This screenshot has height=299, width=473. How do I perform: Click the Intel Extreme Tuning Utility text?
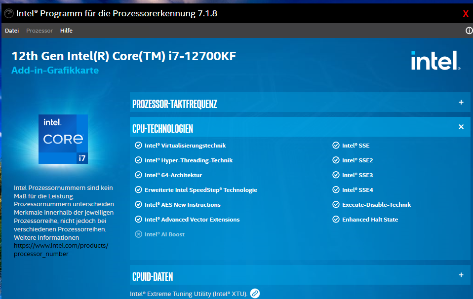(189, 294)
